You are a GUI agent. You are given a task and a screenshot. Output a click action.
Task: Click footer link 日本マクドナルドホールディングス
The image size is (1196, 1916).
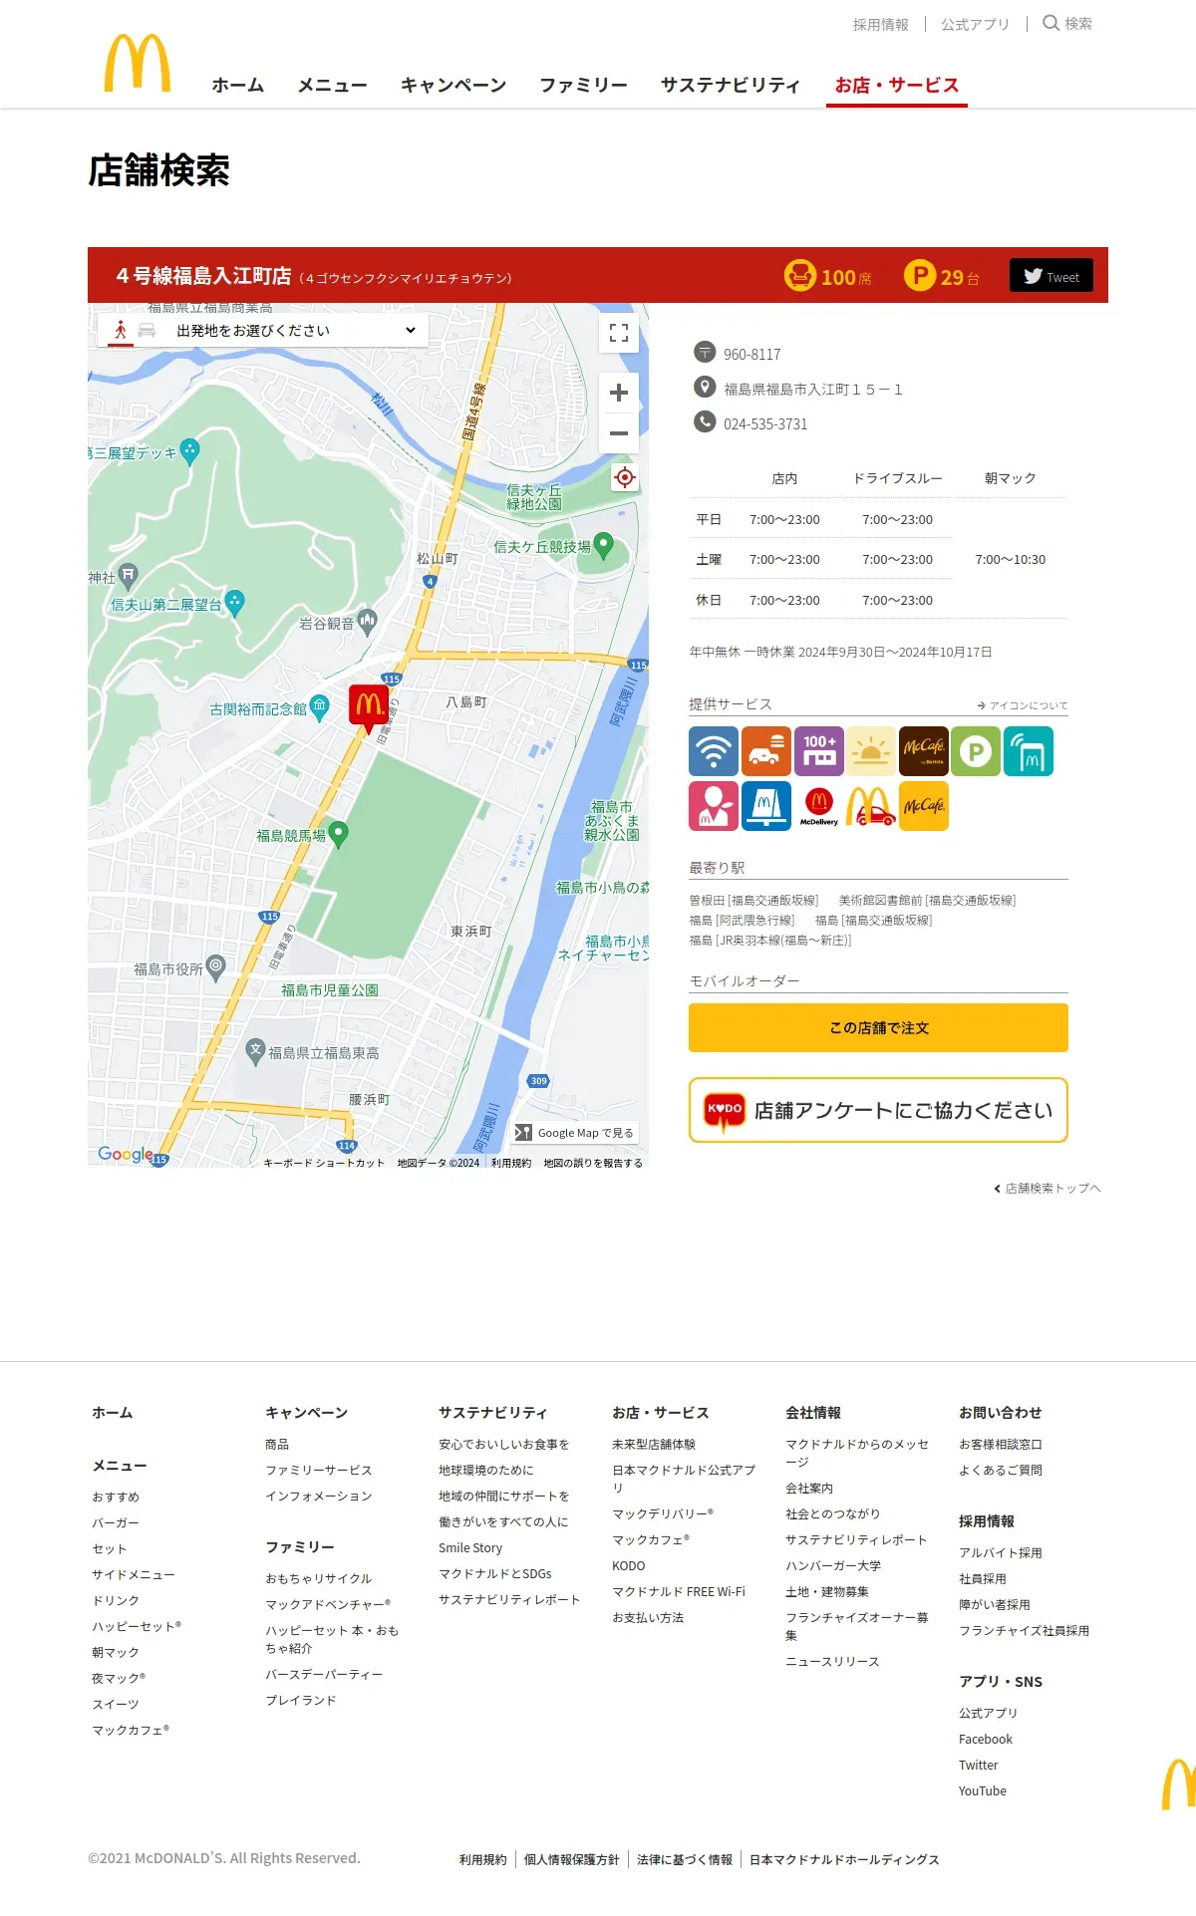[x=844, y=1859]
